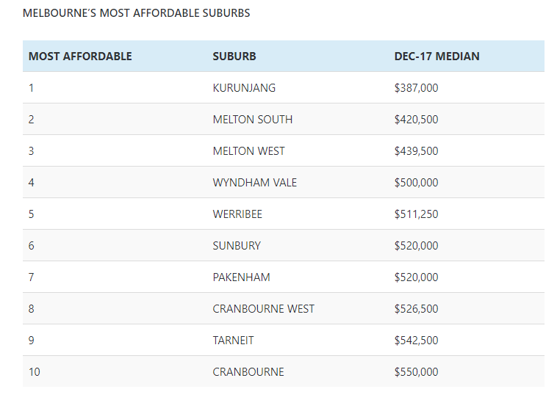Screen dimensions: 557x400
Task: Click the $500,000 median price
Action: (416, 183)
